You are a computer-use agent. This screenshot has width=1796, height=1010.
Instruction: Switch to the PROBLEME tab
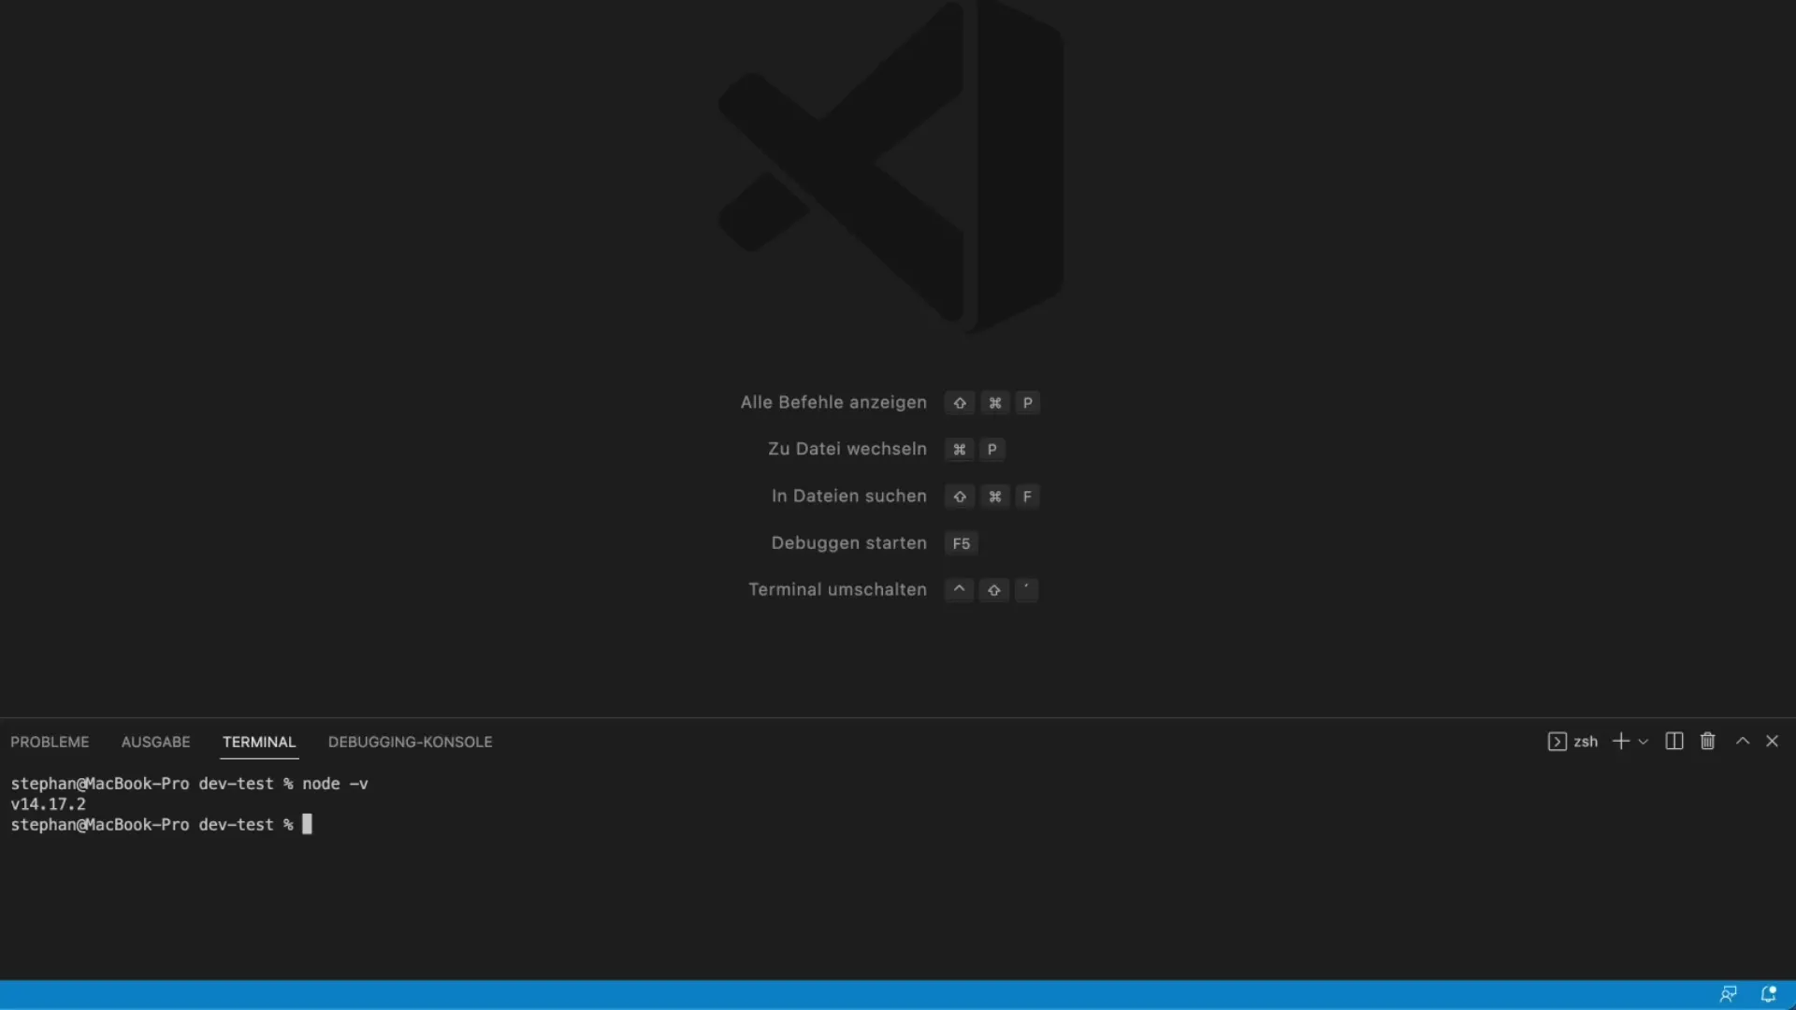click(x=50, y=742)
